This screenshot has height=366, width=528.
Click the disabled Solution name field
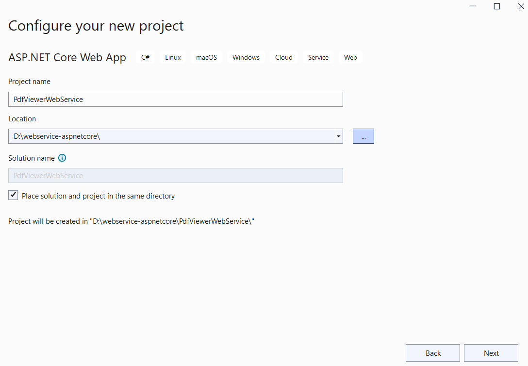click(x=175, y=175)
